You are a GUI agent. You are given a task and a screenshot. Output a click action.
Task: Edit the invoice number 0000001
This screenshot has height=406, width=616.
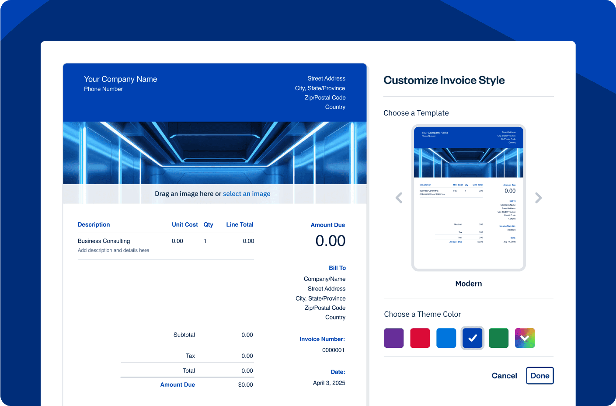coord(333,350)
